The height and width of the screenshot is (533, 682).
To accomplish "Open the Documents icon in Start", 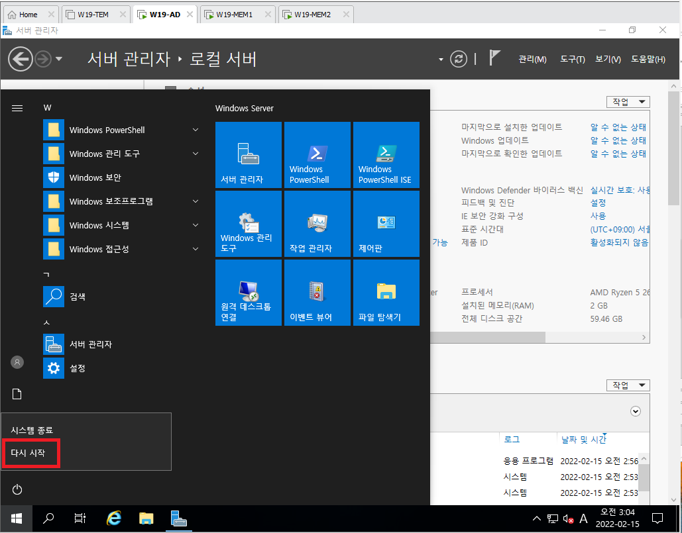I will click(17, 394).
